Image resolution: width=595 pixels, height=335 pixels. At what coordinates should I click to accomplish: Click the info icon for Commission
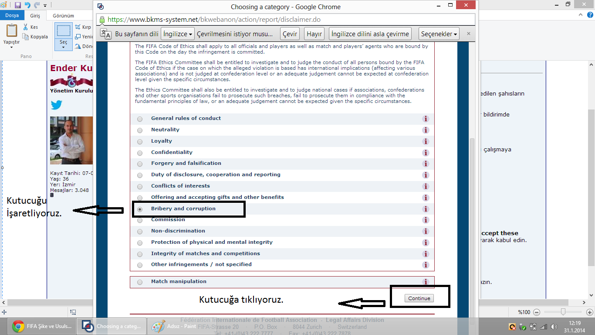(x=426, y=220)
